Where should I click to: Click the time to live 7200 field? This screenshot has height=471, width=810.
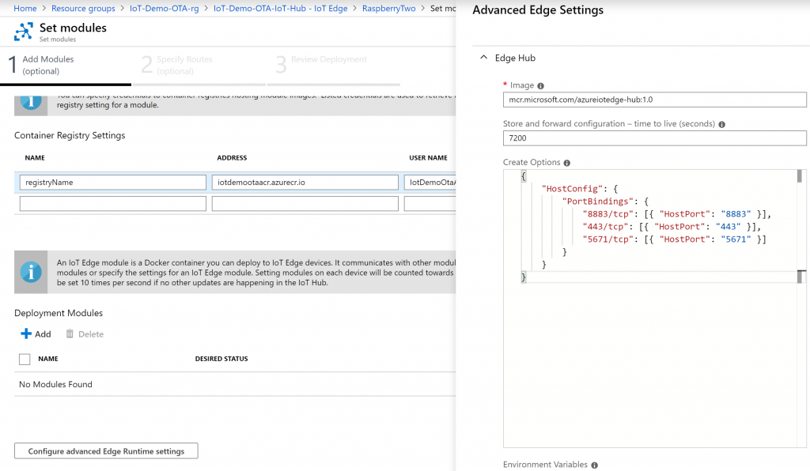[x=654, y=138]
